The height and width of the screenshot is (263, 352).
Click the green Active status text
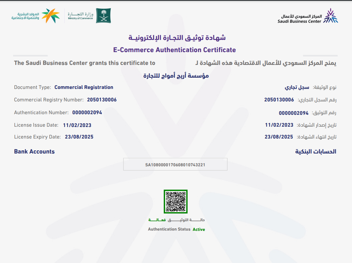point(199,229)
